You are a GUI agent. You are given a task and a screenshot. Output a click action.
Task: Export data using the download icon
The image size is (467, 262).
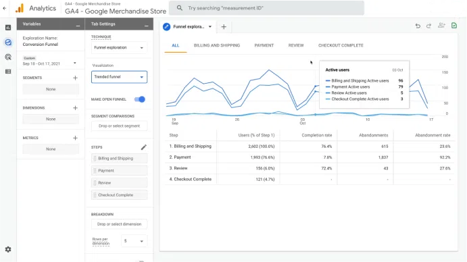pos(454,26)
